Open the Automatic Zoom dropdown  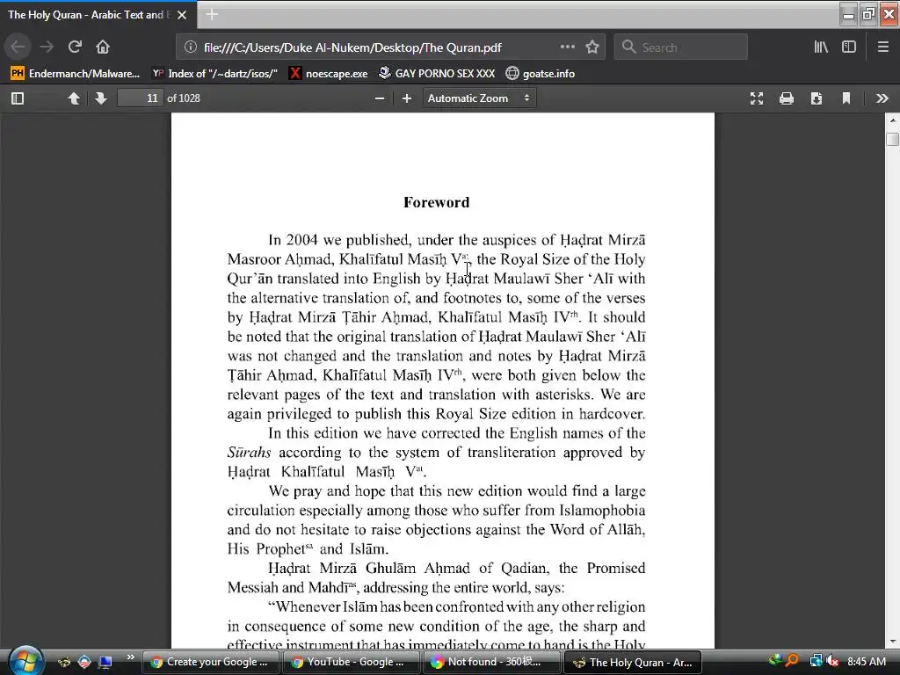[479, 98]
